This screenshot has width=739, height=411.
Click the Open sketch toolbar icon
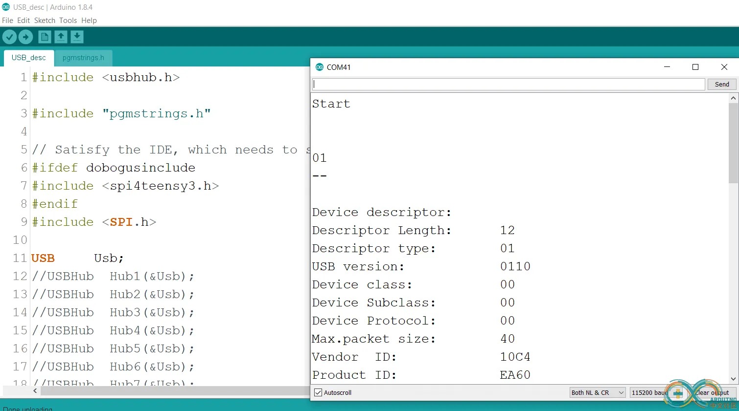click(x=61, y=37)
